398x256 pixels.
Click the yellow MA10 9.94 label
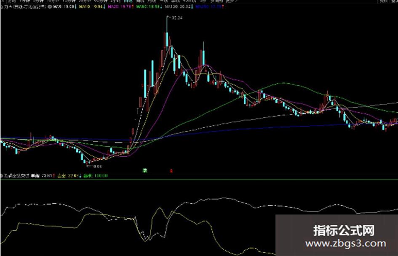tap(91, 7)
